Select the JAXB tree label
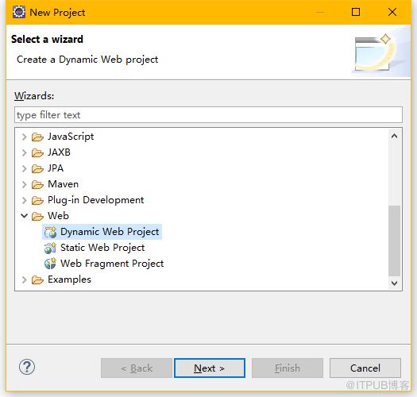The height and width of the screenshot is (397, 417). (59, 152)
